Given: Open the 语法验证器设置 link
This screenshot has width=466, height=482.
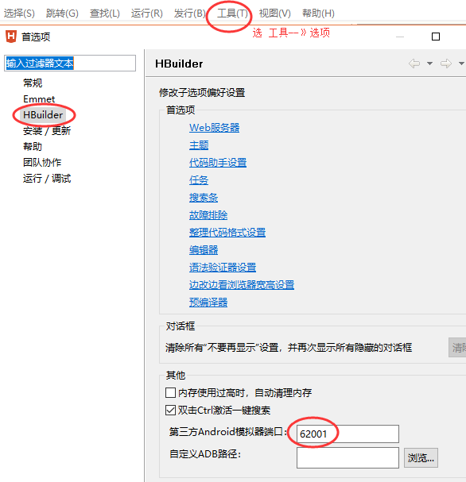Looking at the screenshot, I should click(223, 268).
